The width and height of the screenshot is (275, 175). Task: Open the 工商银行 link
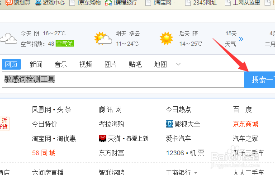click(179, 172)
